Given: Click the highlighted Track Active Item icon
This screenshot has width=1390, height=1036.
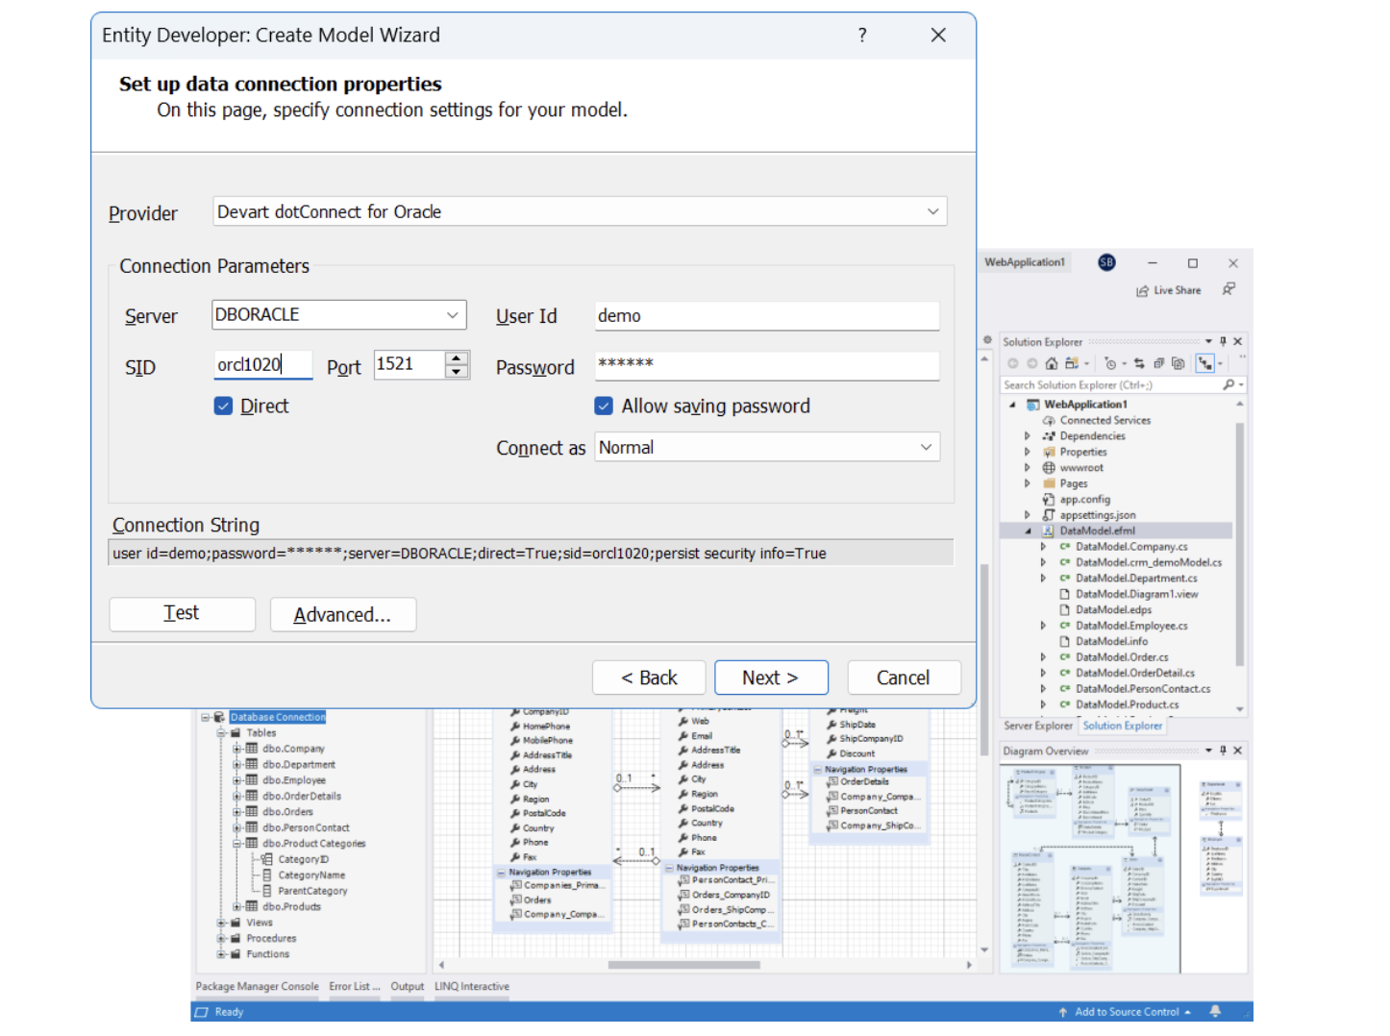Looking at the screenshot, I should (x=1205, y=363).
